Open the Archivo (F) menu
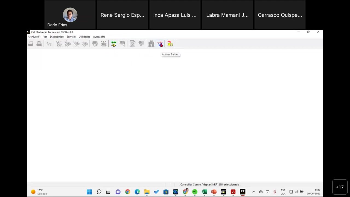The image size is (350, 197). (34, 37)
